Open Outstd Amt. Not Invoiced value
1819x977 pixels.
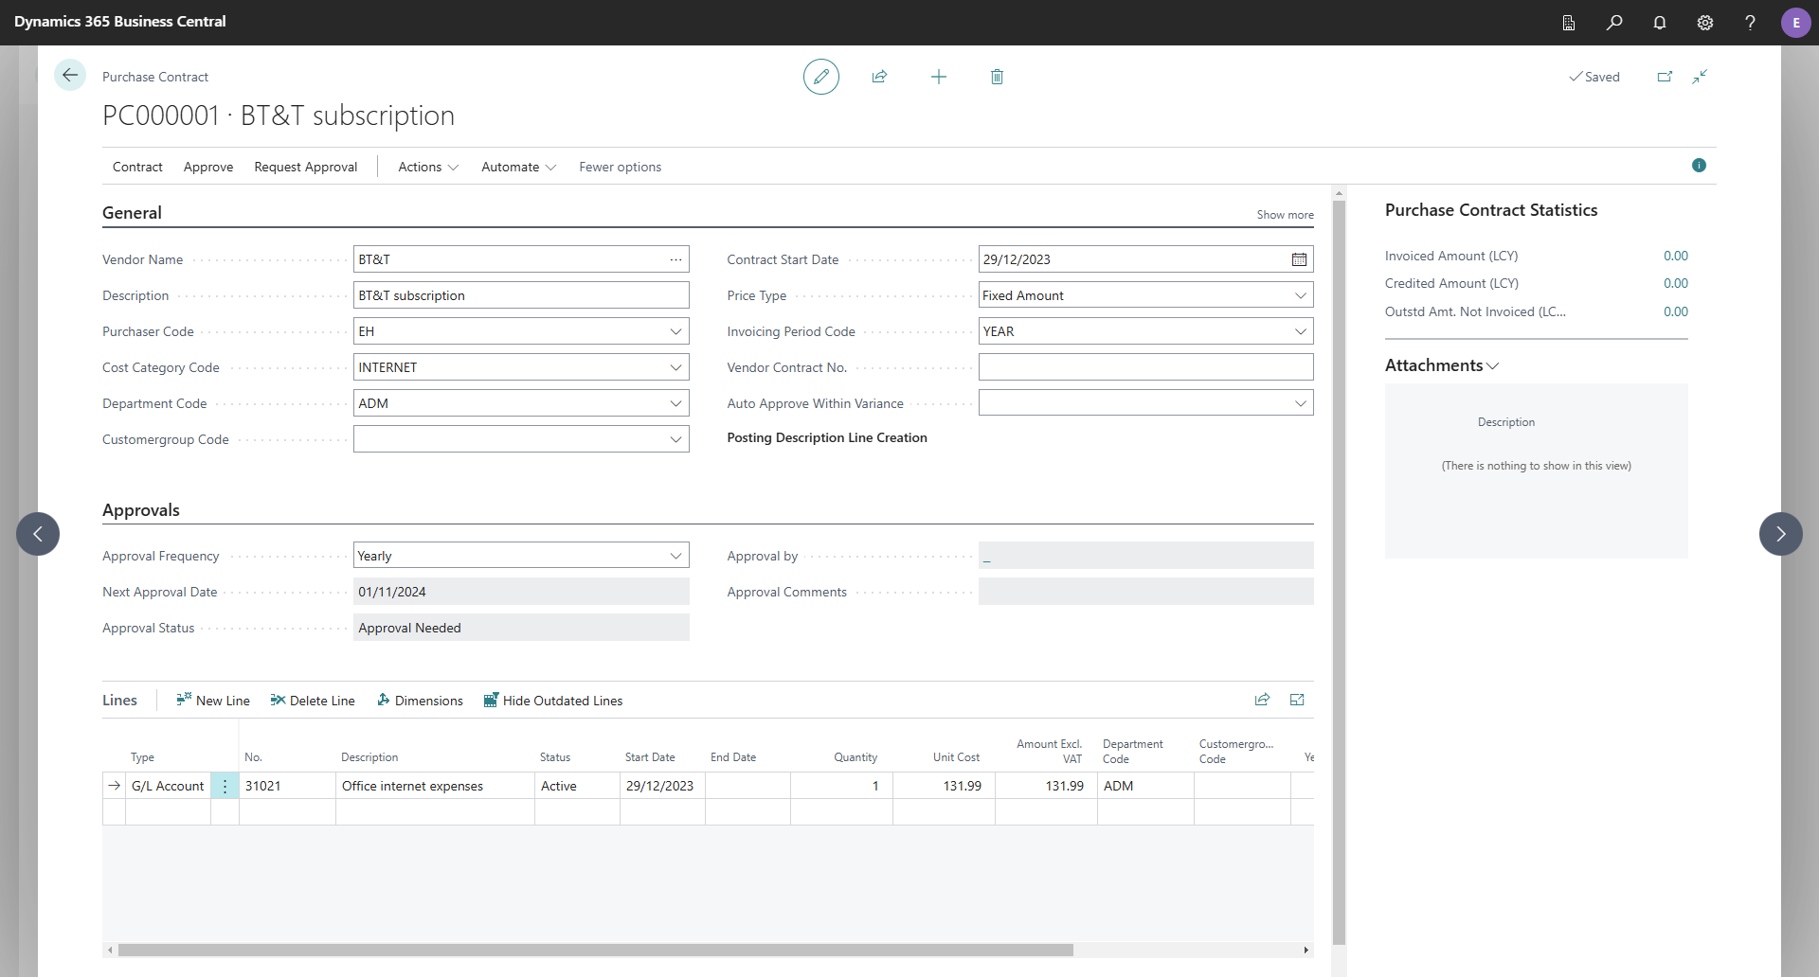pos(1675,311)
